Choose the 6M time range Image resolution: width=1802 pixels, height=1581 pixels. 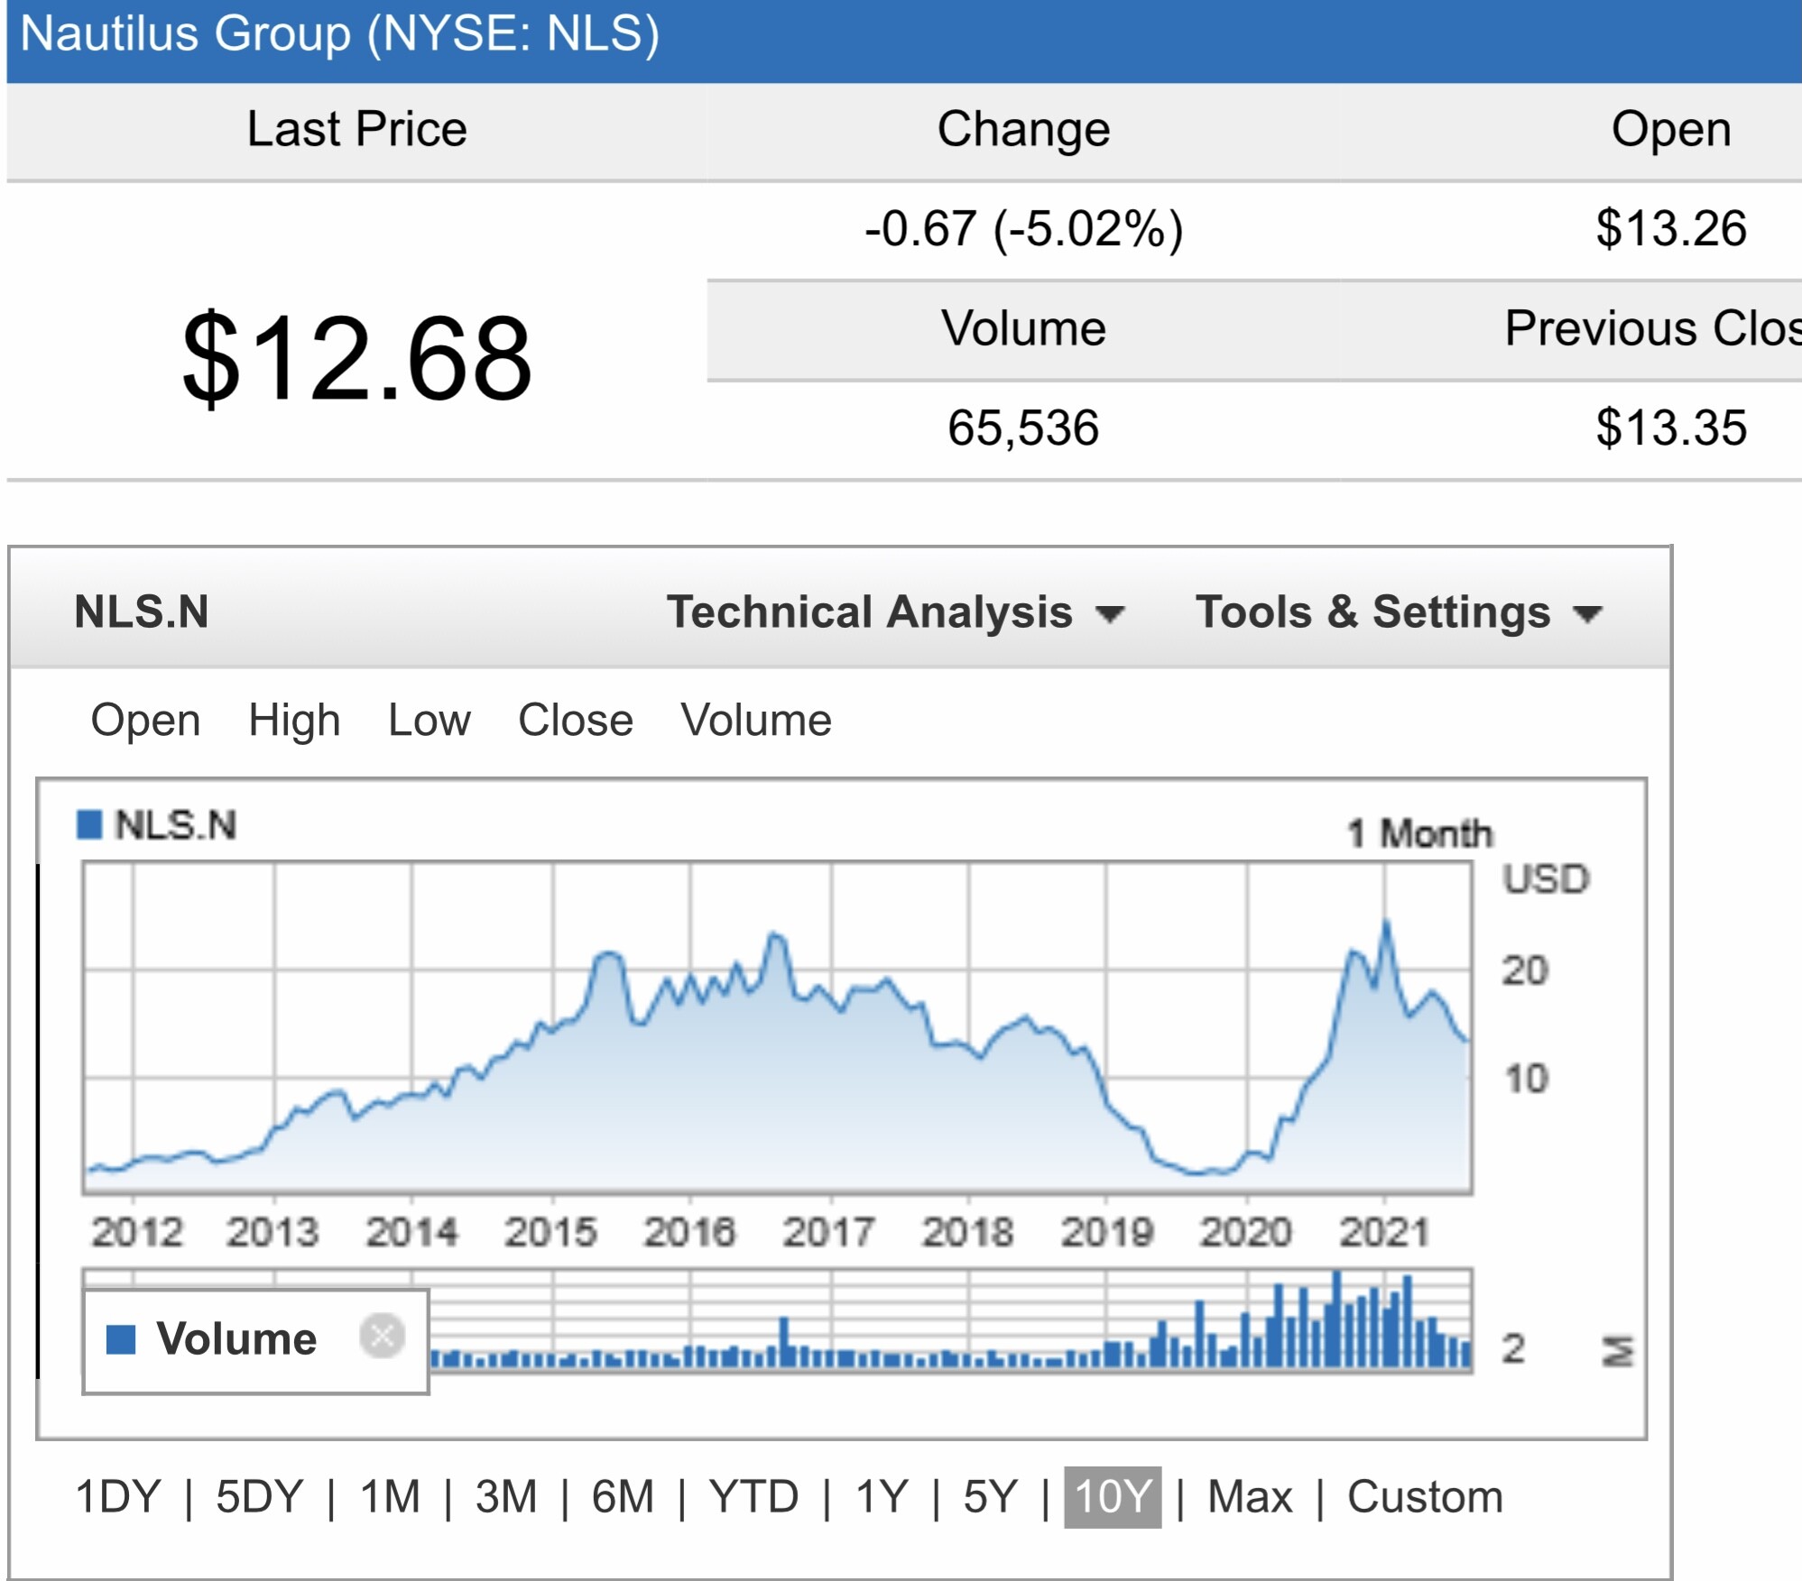point(623,1497)
